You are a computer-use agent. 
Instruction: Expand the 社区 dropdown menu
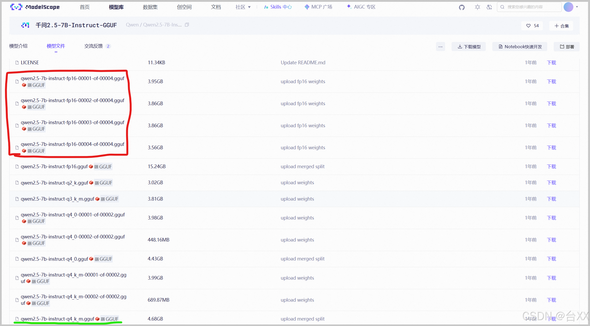coord(243,7)
